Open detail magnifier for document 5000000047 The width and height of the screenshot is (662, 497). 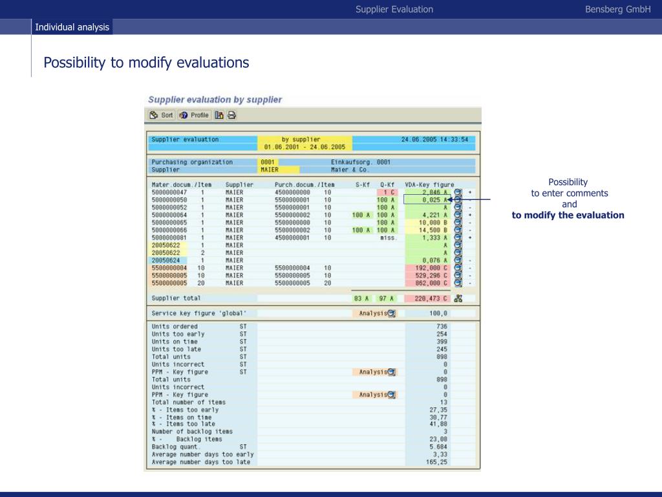[458, 192]
